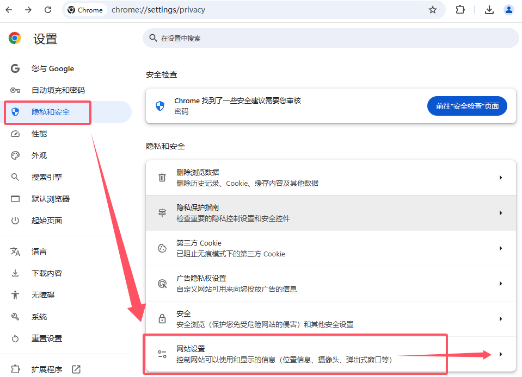Go to 搜索引擎 in the sidebar
The height and width of the screenshot is (377, 522).
[47, 177]
